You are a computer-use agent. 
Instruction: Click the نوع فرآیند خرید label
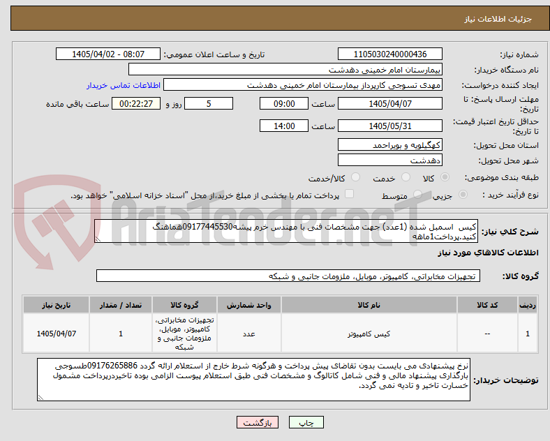click(510, 195)
